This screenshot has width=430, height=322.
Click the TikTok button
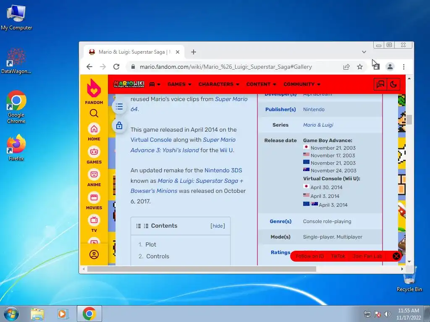click(338, 256)
